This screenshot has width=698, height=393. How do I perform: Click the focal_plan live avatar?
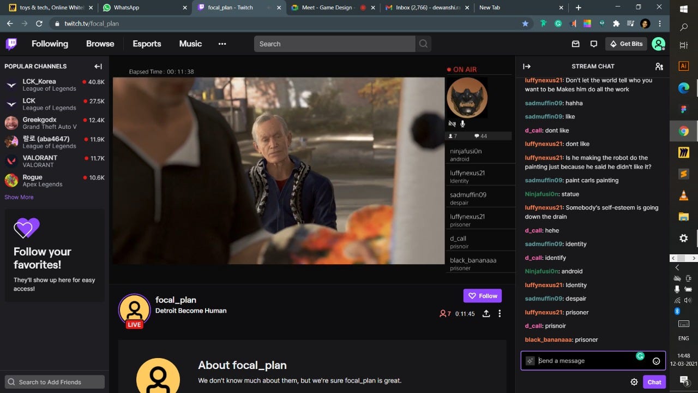[134, 310]
